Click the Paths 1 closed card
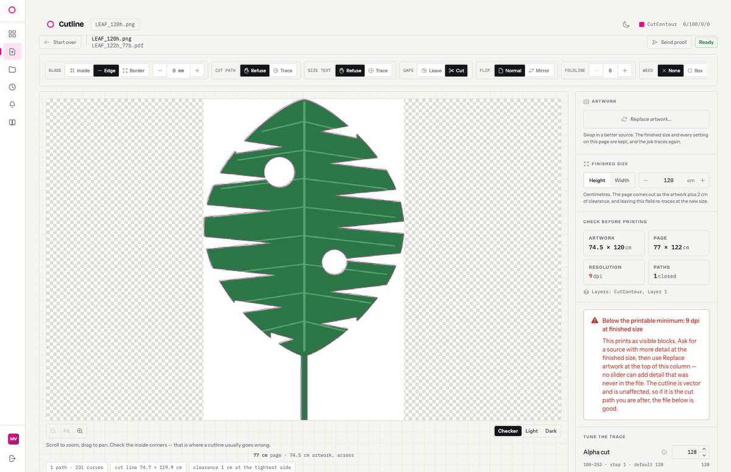Viewport: 731px width, 472px height. click(679, 272)
